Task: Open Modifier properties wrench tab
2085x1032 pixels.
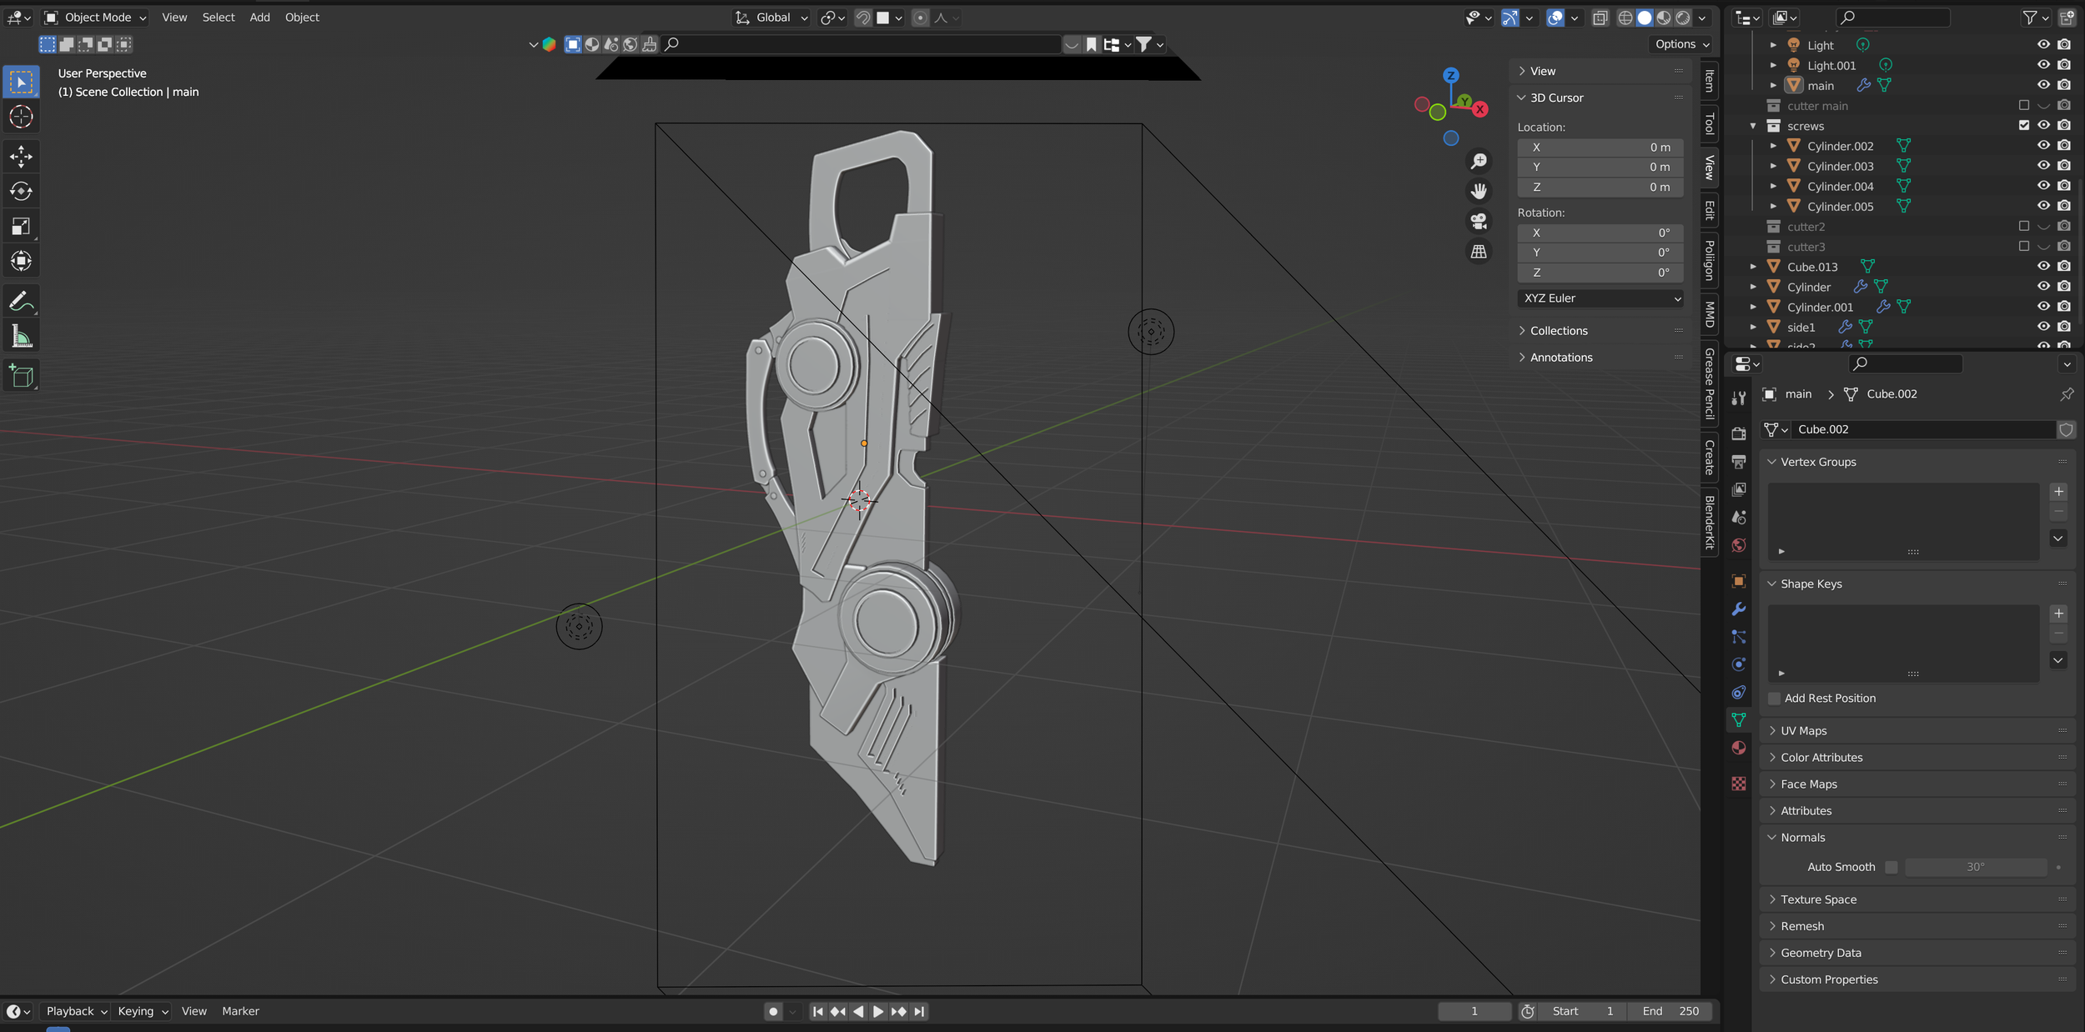Action: (1739, 609)
